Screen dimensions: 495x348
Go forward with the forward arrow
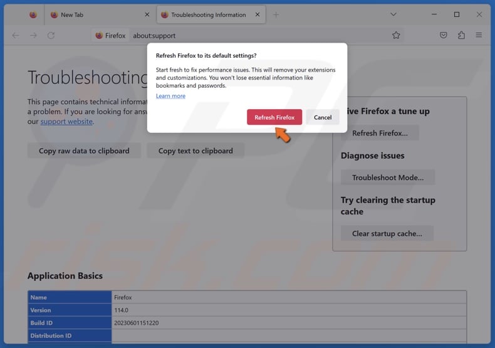(x=33, y=35)
